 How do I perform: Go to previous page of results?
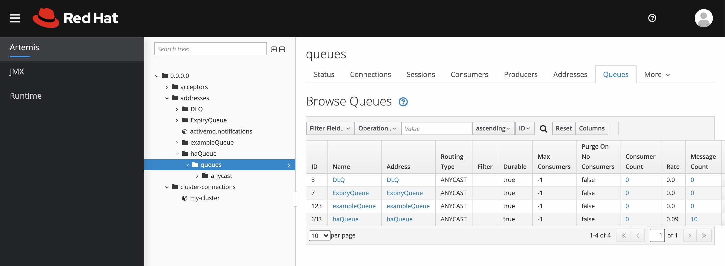pos(637,236)
